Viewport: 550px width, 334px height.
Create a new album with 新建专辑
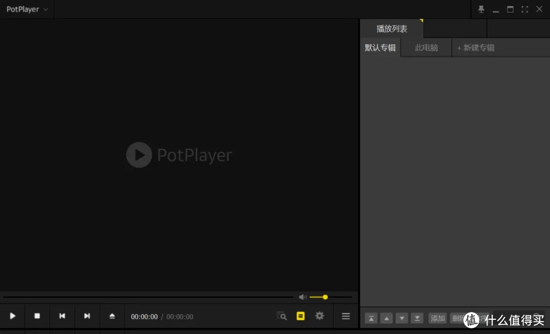pyautogui.click(x=476, y=47)
